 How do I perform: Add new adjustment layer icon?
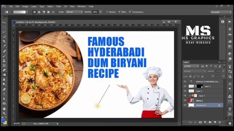point(205,122)
